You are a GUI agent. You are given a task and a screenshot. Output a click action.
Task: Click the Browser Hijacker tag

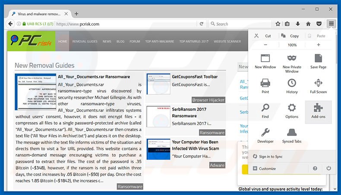208,100
